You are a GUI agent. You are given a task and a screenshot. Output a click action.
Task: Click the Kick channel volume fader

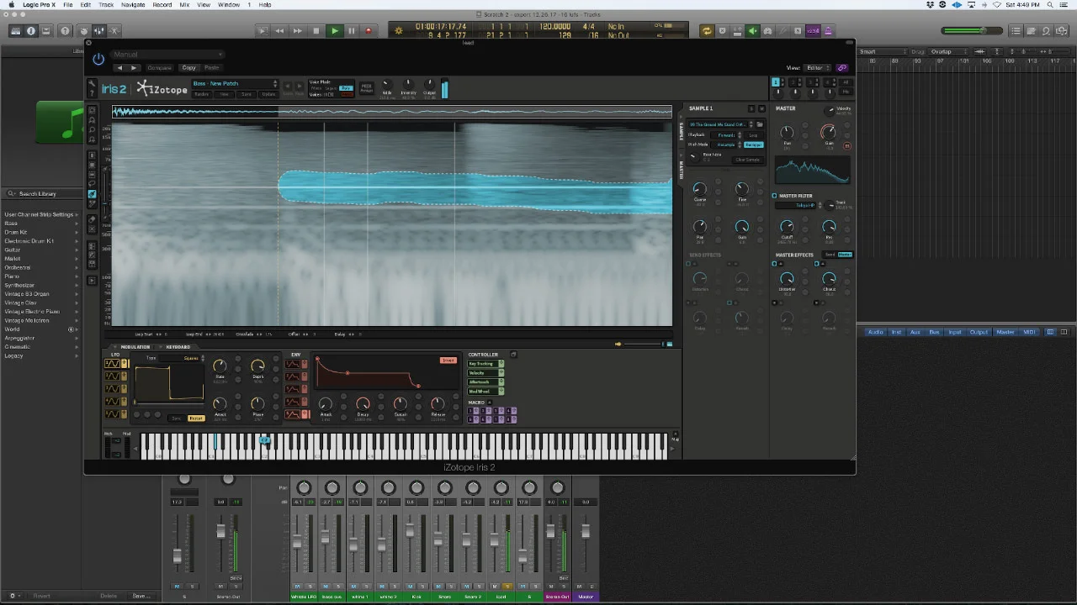(411, 533)
